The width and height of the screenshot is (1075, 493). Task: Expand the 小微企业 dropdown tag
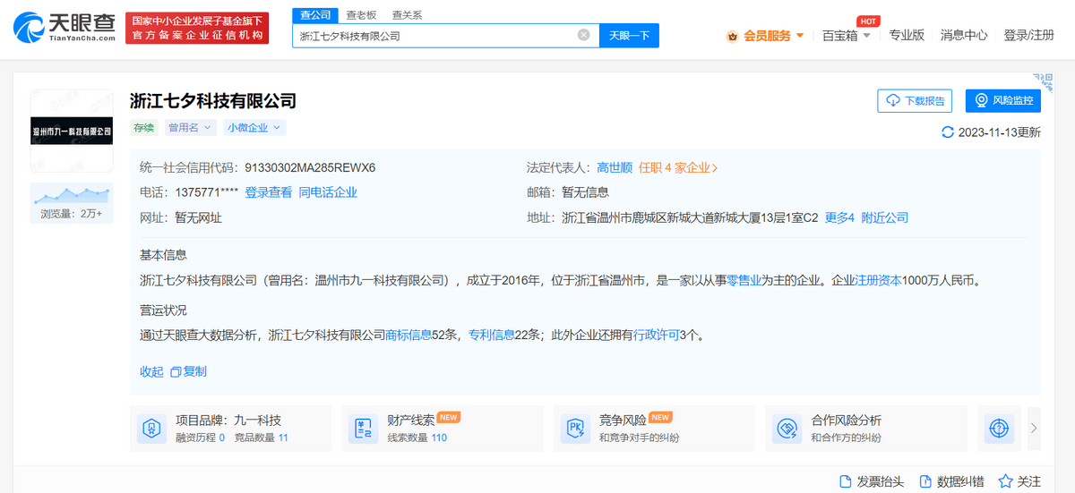(x=254, y=128)
